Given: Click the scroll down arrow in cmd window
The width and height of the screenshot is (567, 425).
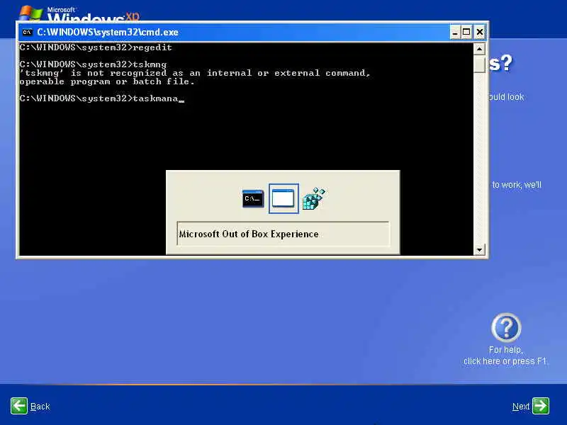Looking at the screenshot, I should click(479, 250).
